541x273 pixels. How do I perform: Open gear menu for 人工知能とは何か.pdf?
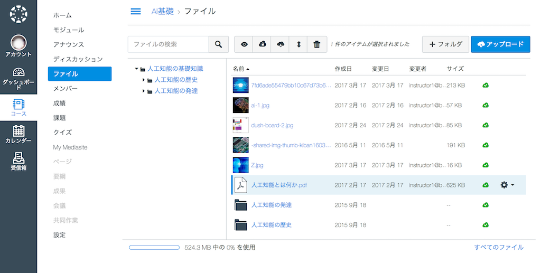(507, 185)
